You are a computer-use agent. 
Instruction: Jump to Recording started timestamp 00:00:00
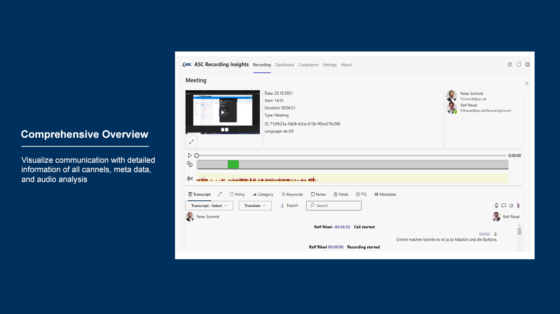point(336,247)
